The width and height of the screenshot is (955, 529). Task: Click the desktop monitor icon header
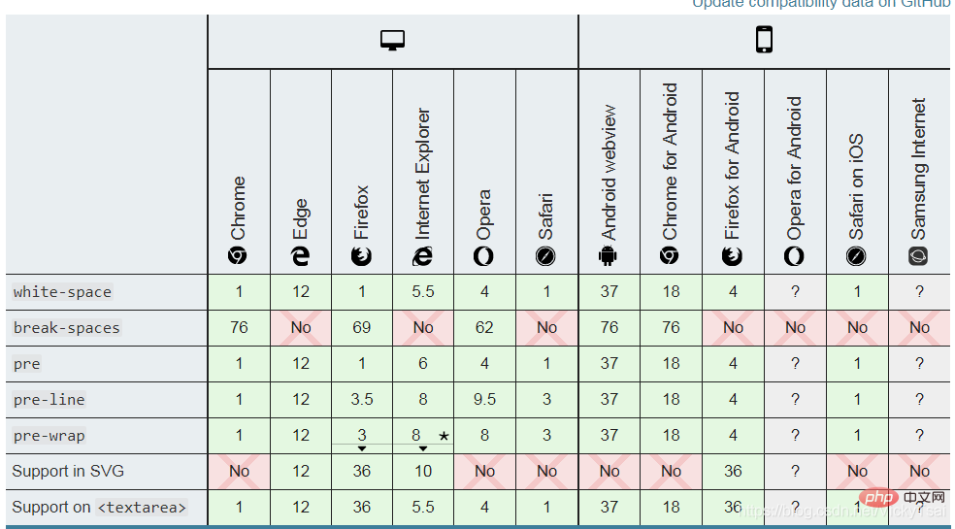click(x=392, y=41)
